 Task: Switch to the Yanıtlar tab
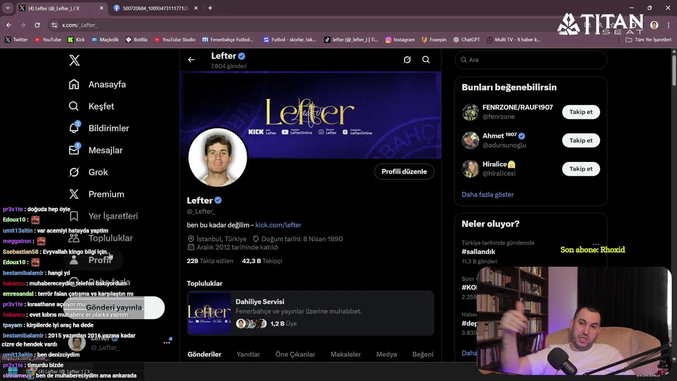(248, 354)
